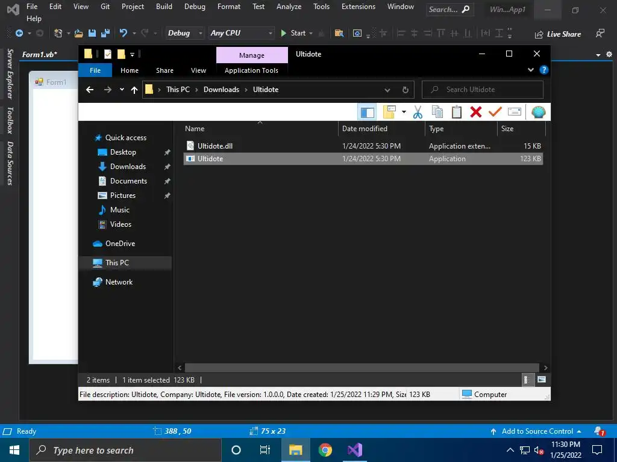Open Documents in navigation pane
This screenshot has height=462, width=617.
[x=128, y=181]
